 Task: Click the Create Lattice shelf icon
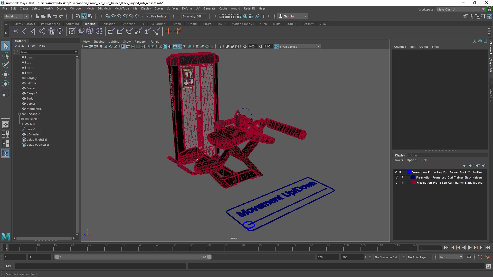[90, 31]
